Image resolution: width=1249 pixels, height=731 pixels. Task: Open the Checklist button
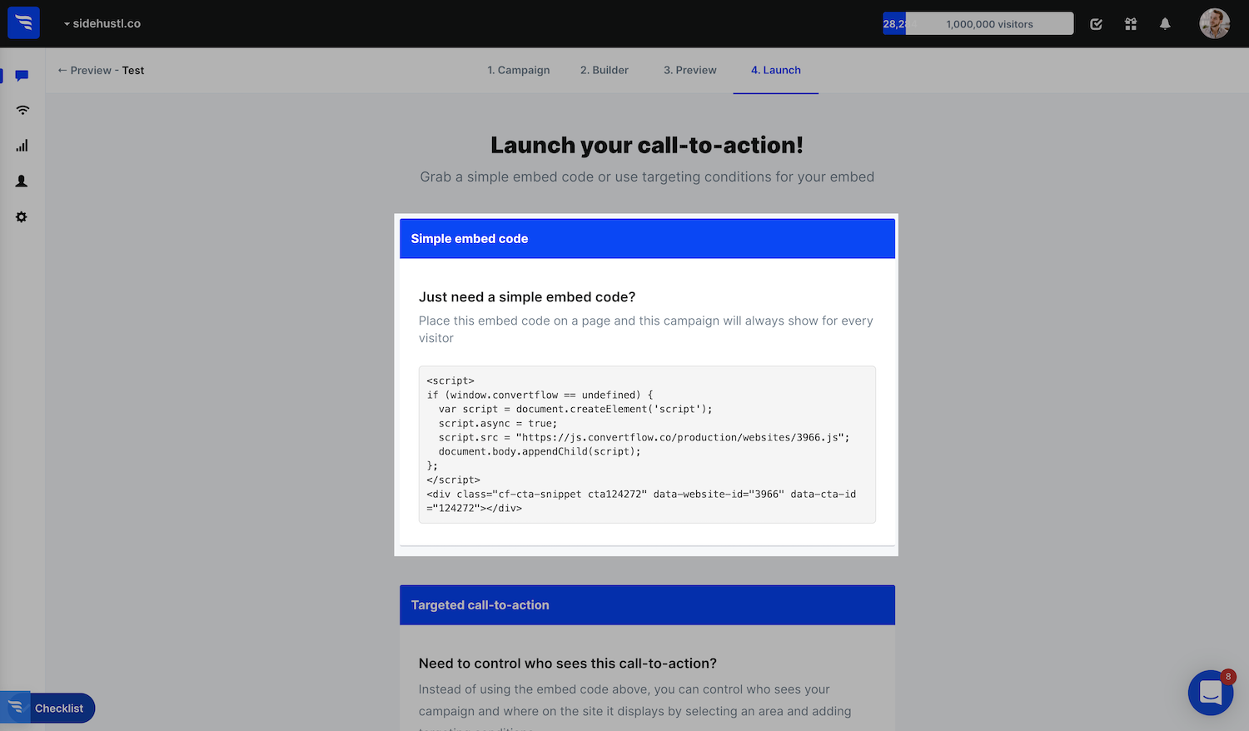47,709
